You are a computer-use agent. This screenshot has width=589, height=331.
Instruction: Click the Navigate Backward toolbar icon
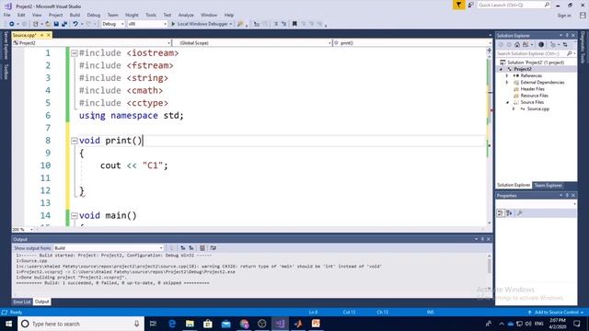11,24
